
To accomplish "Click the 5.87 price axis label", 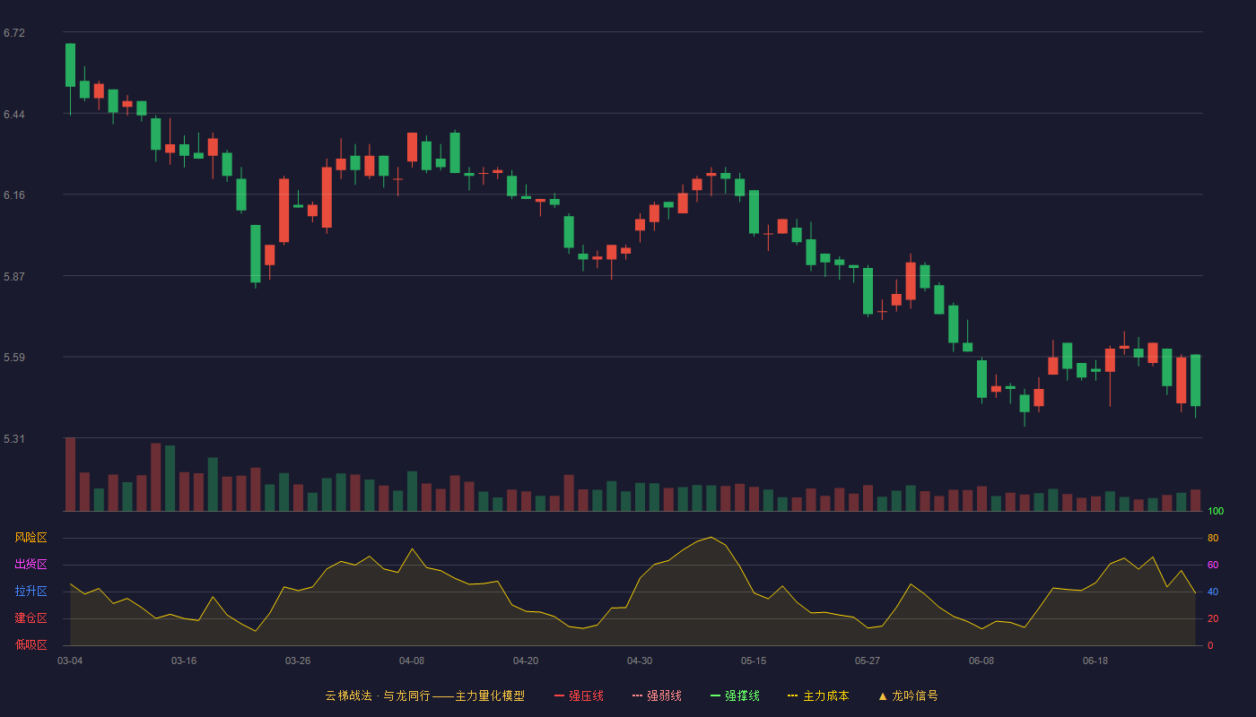I will 14,277.
